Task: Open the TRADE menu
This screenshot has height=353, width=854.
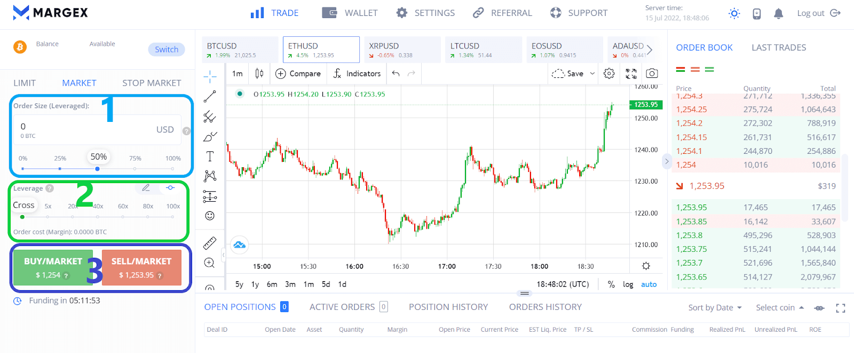Action: [275, 13]
